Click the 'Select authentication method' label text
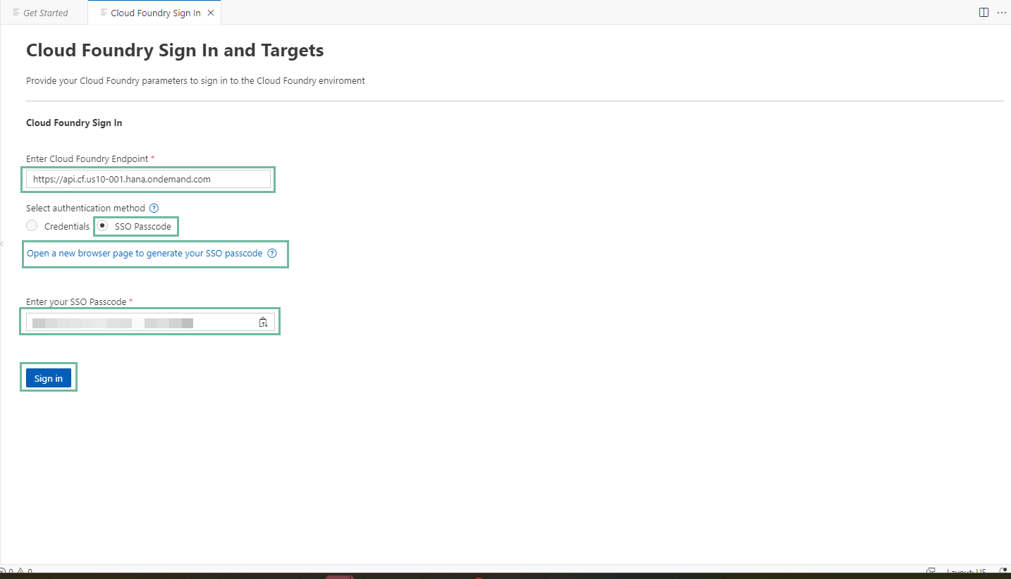 click(85, 208)
